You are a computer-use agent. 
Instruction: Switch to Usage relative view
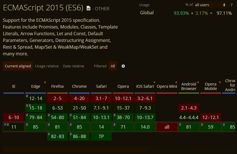pyautogui.click(x=47, y=66)
